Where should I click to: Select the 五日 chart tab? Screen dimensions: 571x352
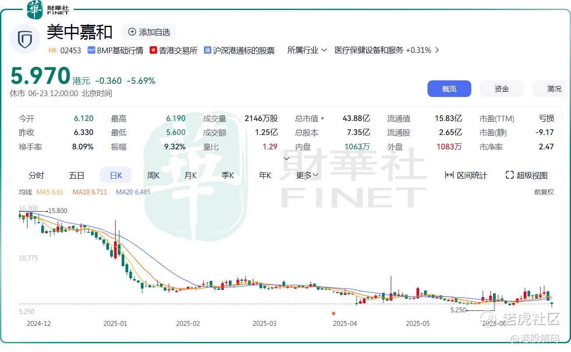point(77,175)
